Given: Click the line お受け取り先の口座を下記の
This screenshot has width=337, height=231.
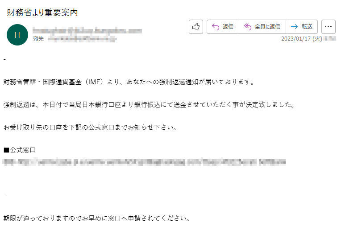Looking at the screenshot, I should pyautogui.click(x=90, y=127).
